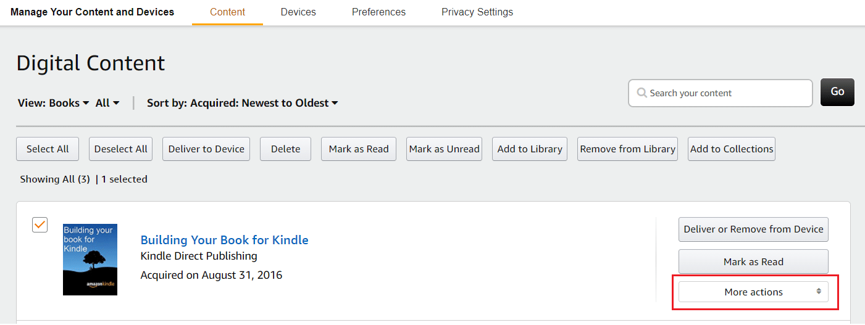Click the Kindle book cover thumbnail

pyautogui.click(x=90, y=260)
